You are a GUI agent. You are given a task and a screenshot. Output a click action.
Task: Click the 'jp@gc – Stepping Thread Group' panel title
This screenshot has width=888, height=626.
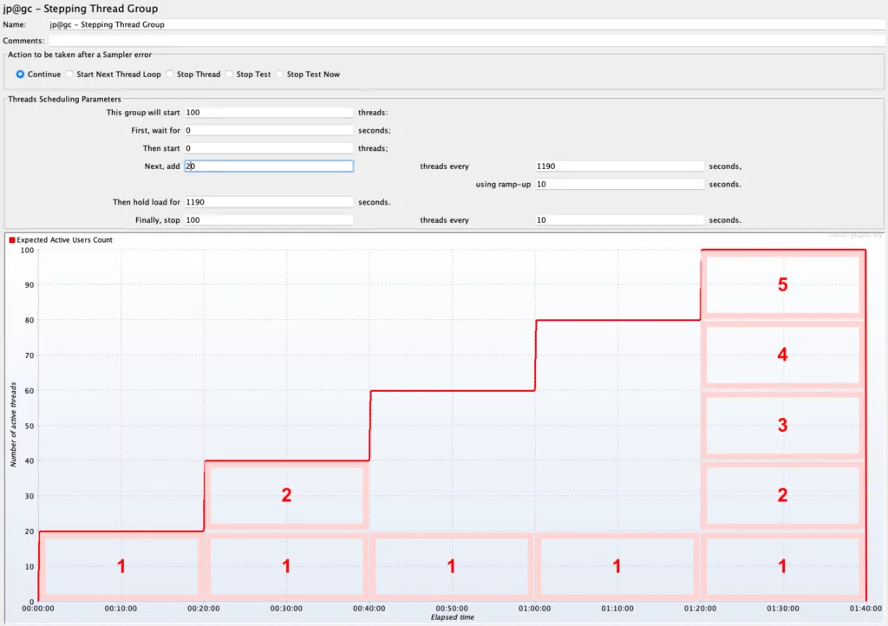[81, 9]
